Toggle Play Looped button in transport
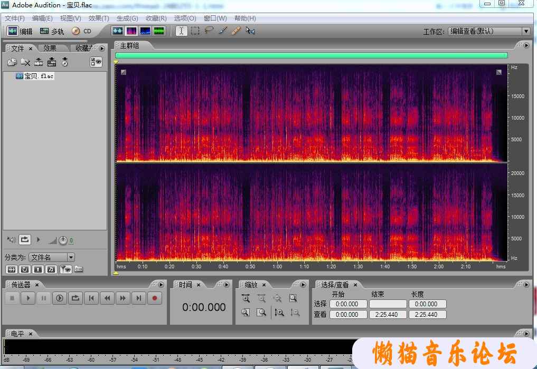Screen dimensions: 537x369 pos(76,298)
